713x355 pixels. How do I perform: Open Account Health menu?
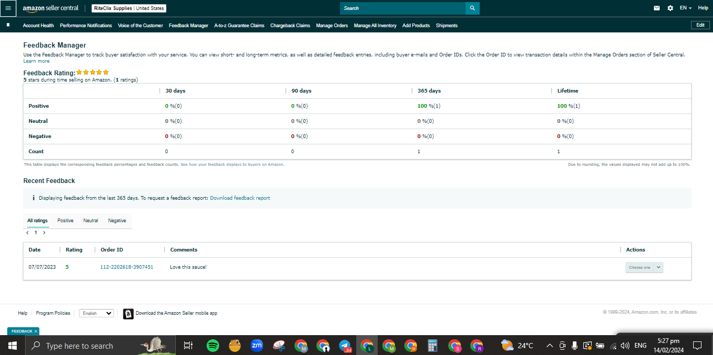[x=38, y=26]
